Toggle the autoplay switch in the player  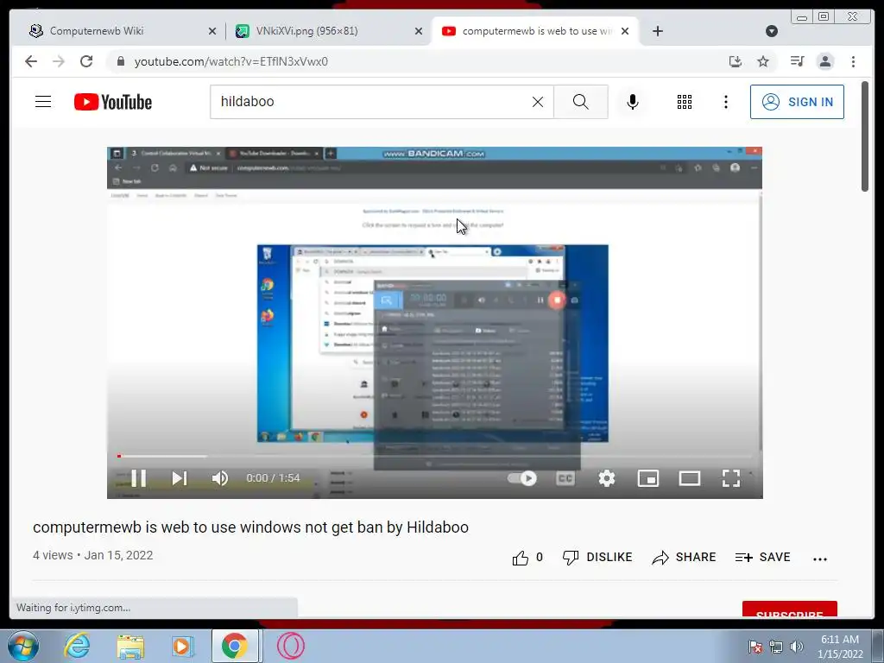pos(522,478)
